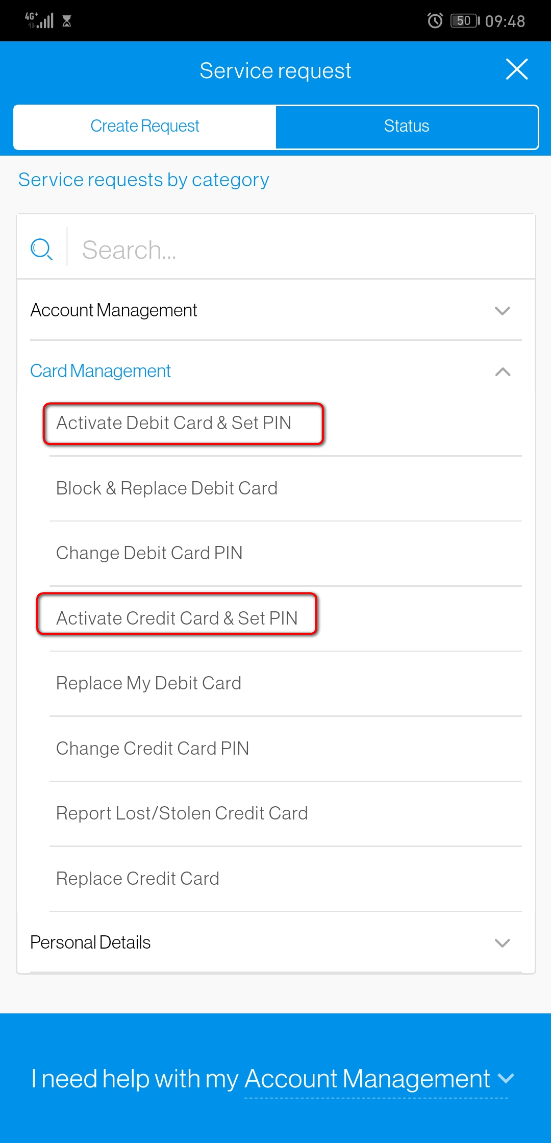Choose Change Credit Card PIN option
The image size is (551, 1143).
coord(152,748)
